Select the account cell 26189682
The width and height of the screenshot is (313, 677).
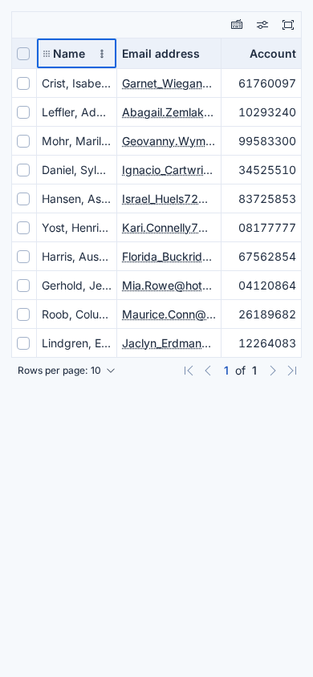[261, 314]
